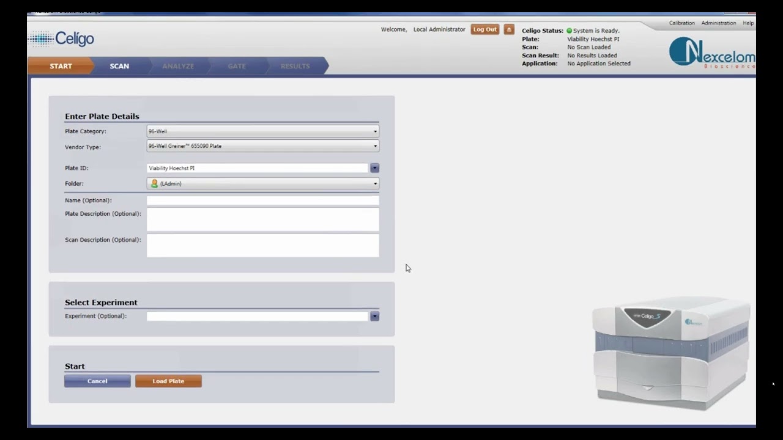Switch to the ANALYZE tab
This screenshot has height=440, width=783.
click(x=178, y=66)
